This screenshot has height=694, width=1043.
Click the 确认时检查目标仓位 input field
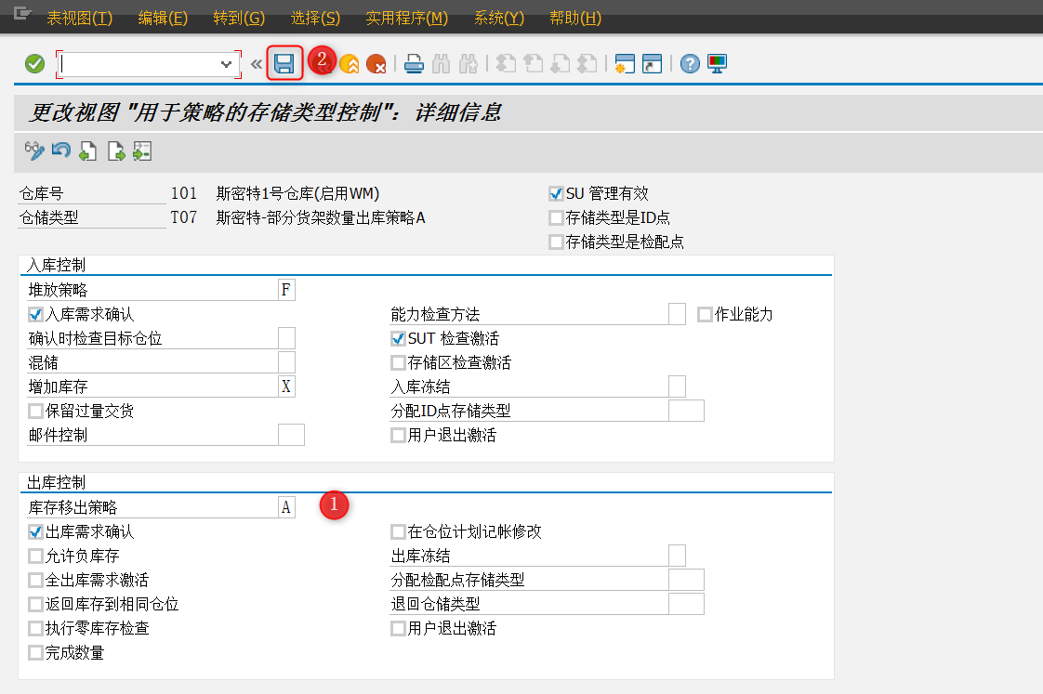(x=286, y=337)
